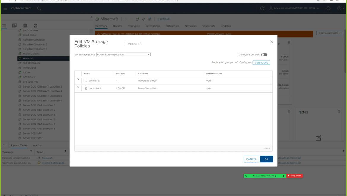Viewport: 347px width, 196px height.
Task: Toggle Configure per disk switch
Action: 264,55
